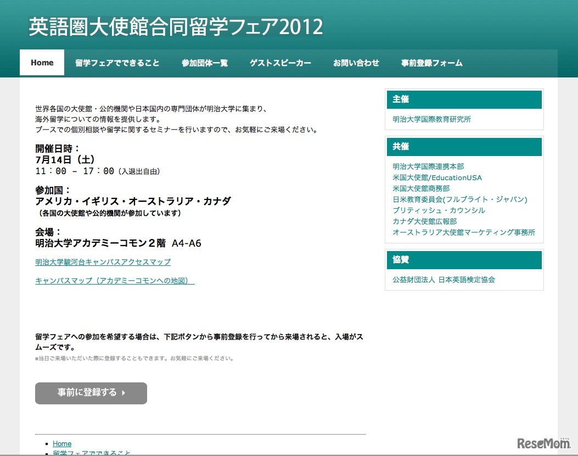
Task: Click the 事前に登録する button
Action: pos(91,393)
